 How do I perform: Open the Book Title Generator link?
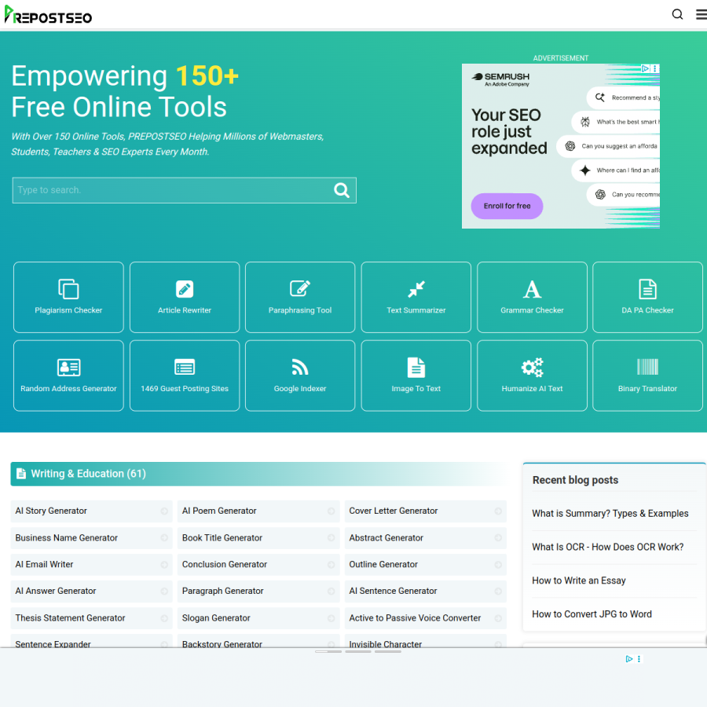pyautogui.click(x=222, y=538)
